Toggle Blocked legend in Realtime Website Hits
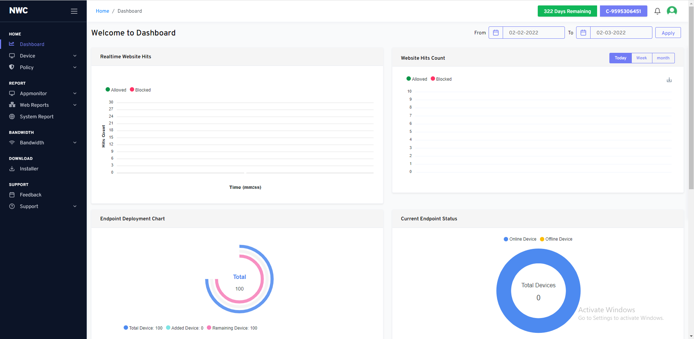The width and height of the screenshot is (694, 339). point(140,90)
